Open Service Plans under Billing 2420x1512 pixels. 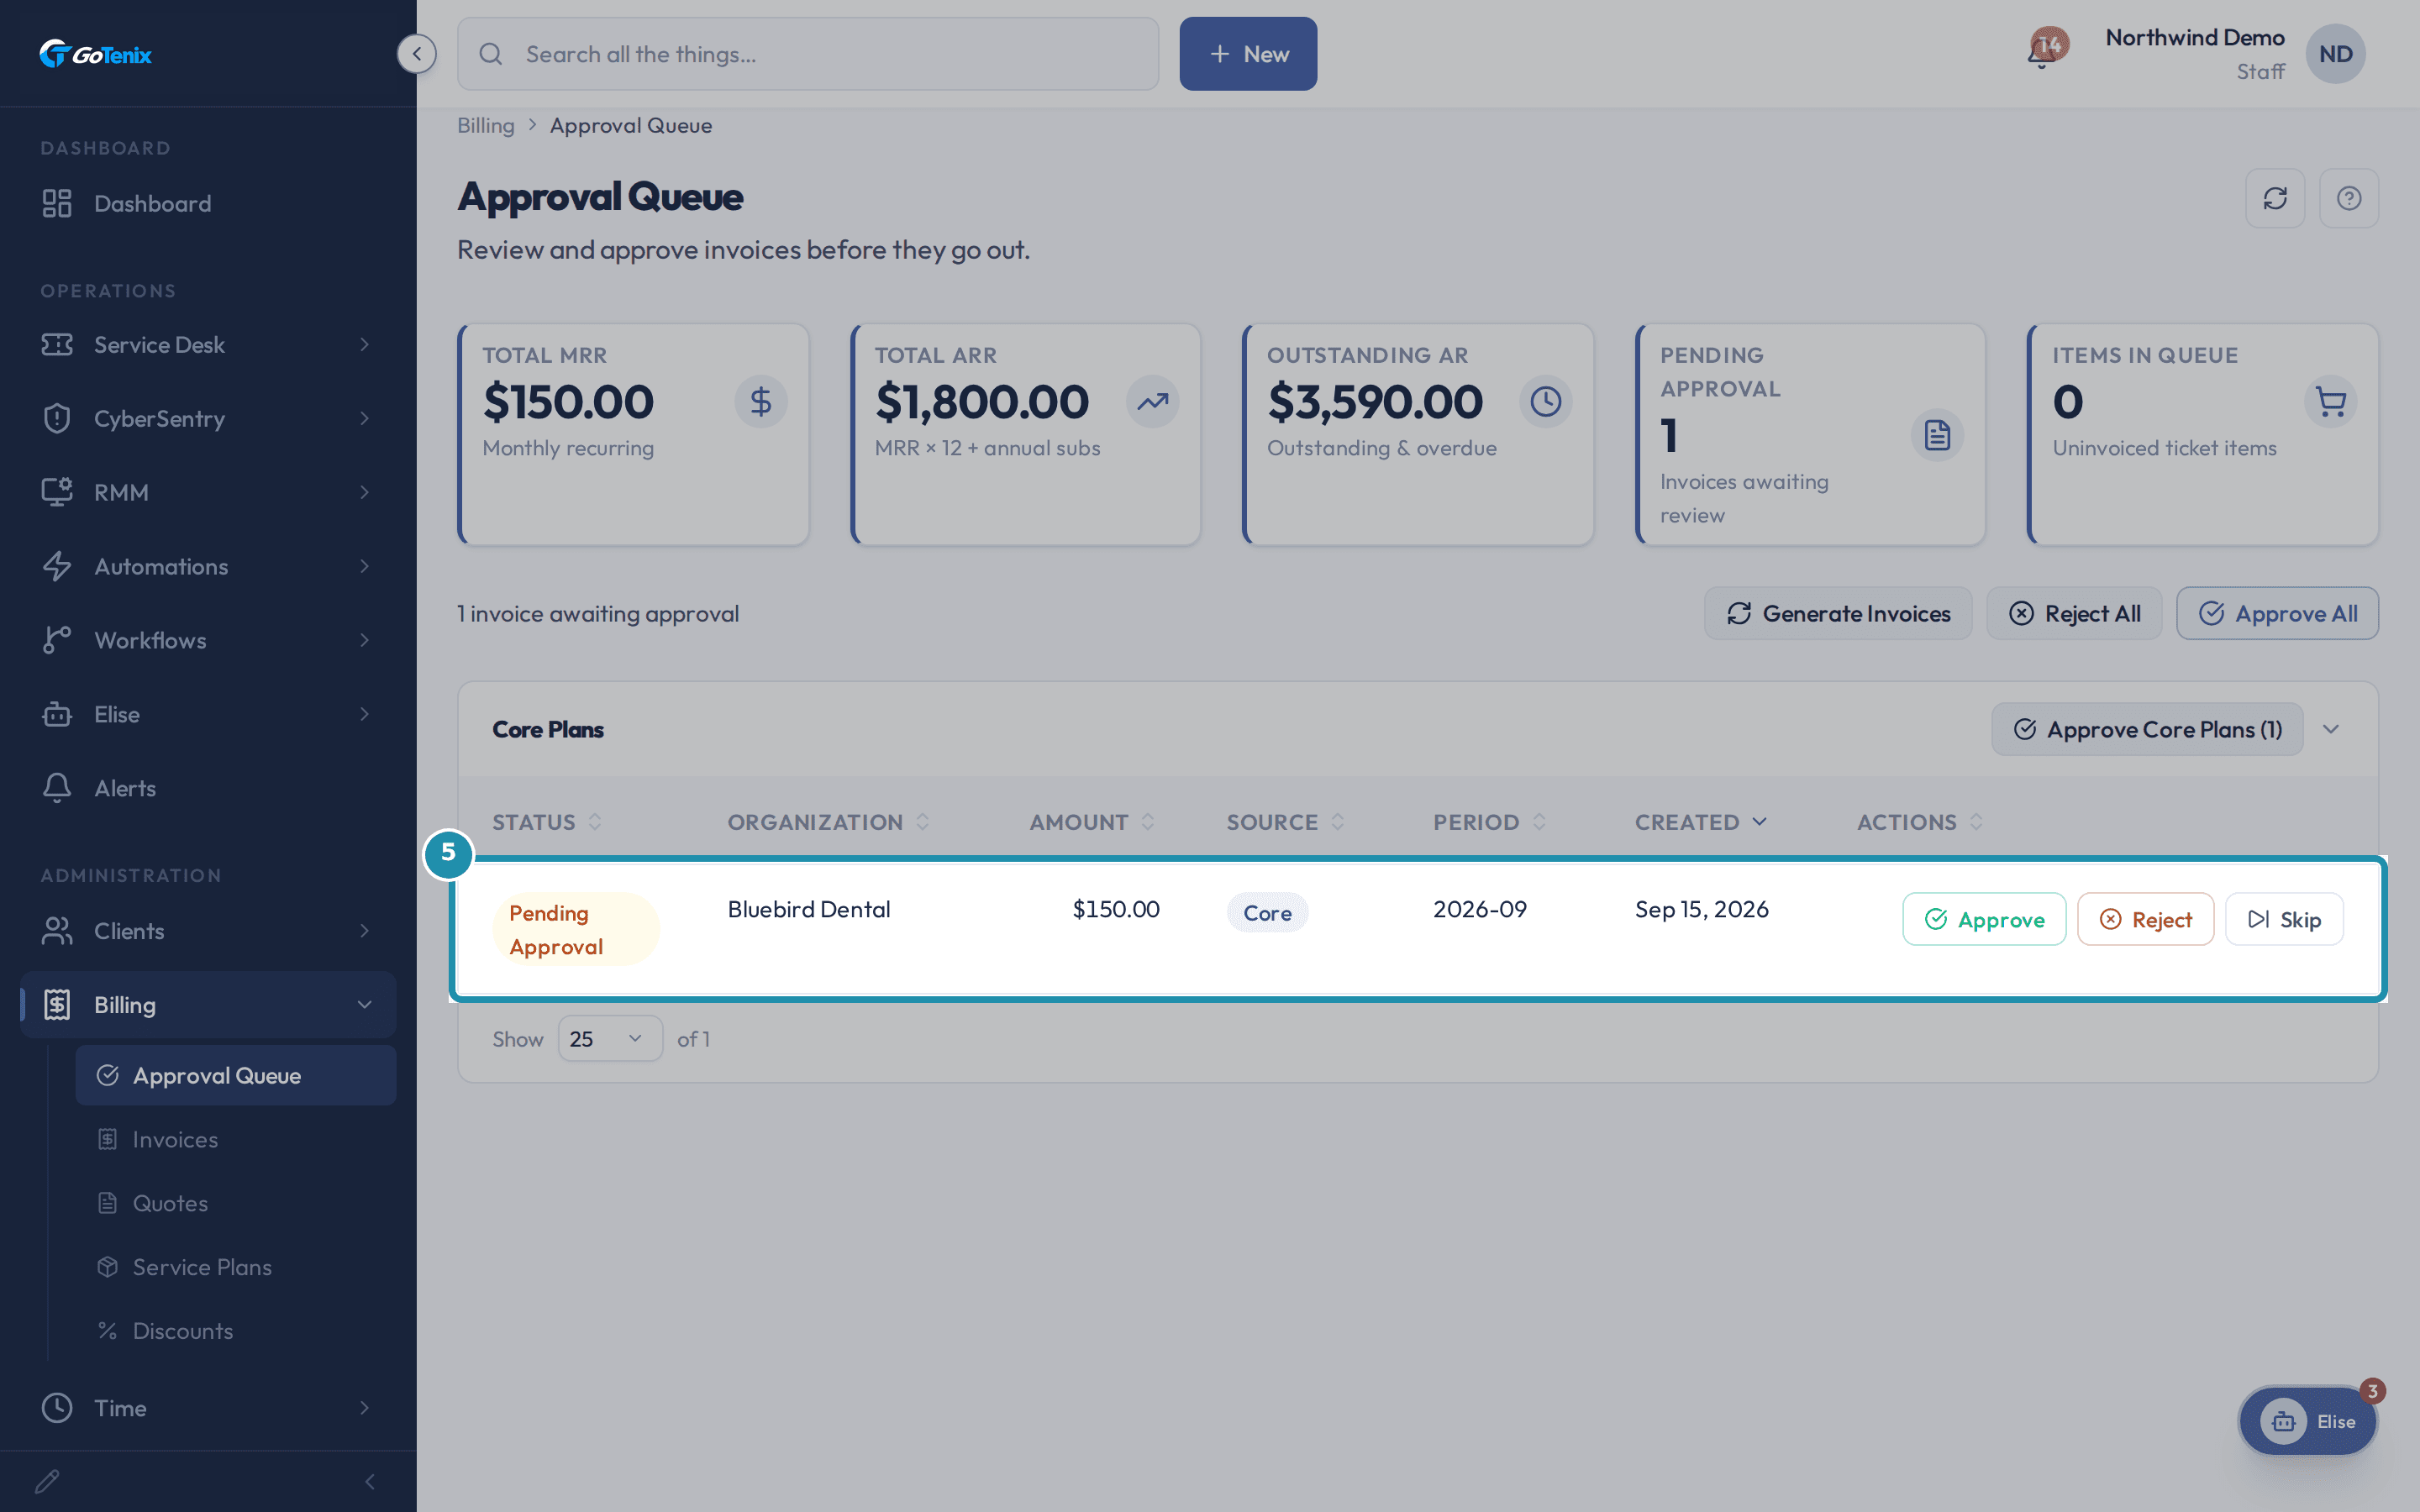coord(236,1268)
